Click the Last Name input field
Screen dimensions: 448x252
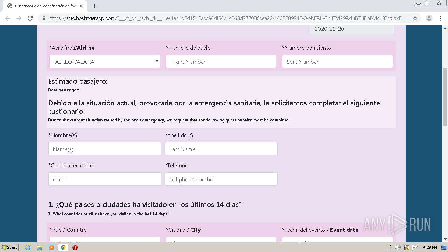221,149
